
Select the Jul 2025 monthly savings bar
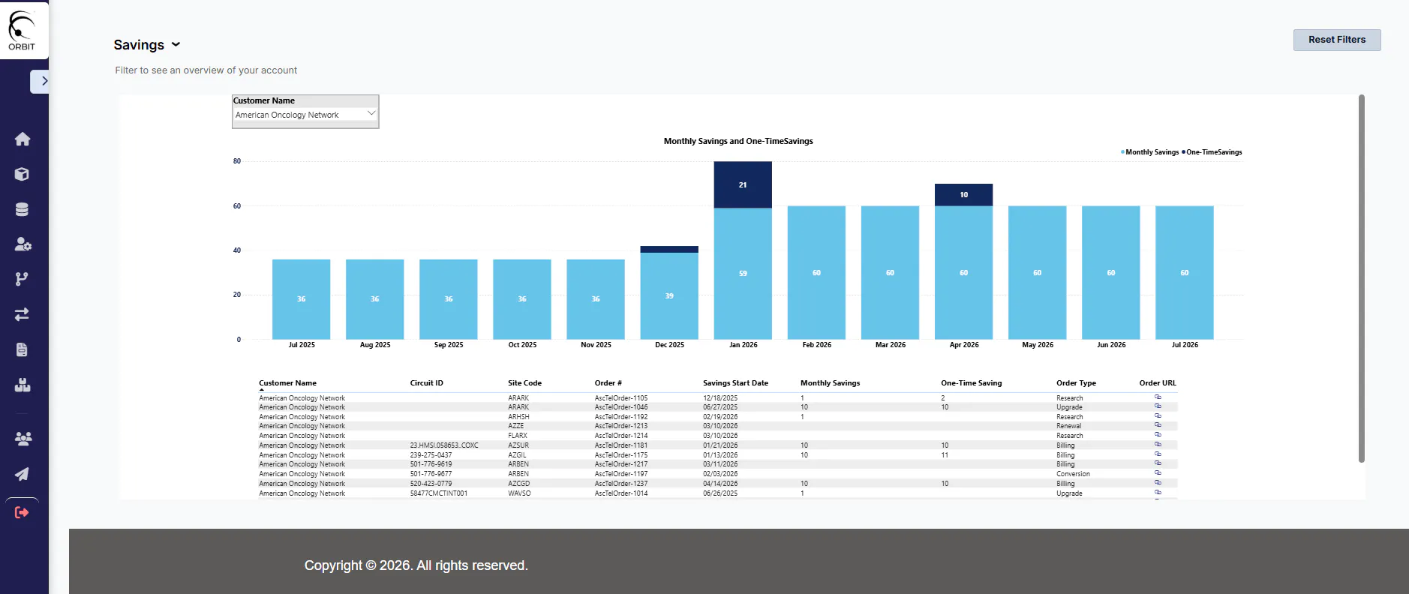point(301,299)
